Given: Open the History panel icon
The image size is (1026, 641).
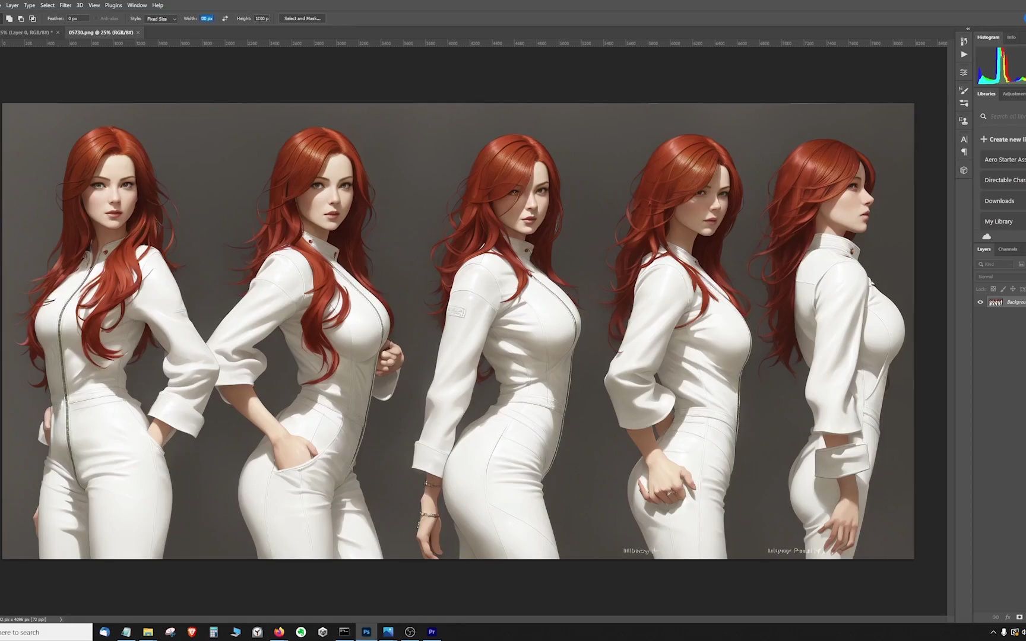Looking at the screenshot, I should point(964,42).
